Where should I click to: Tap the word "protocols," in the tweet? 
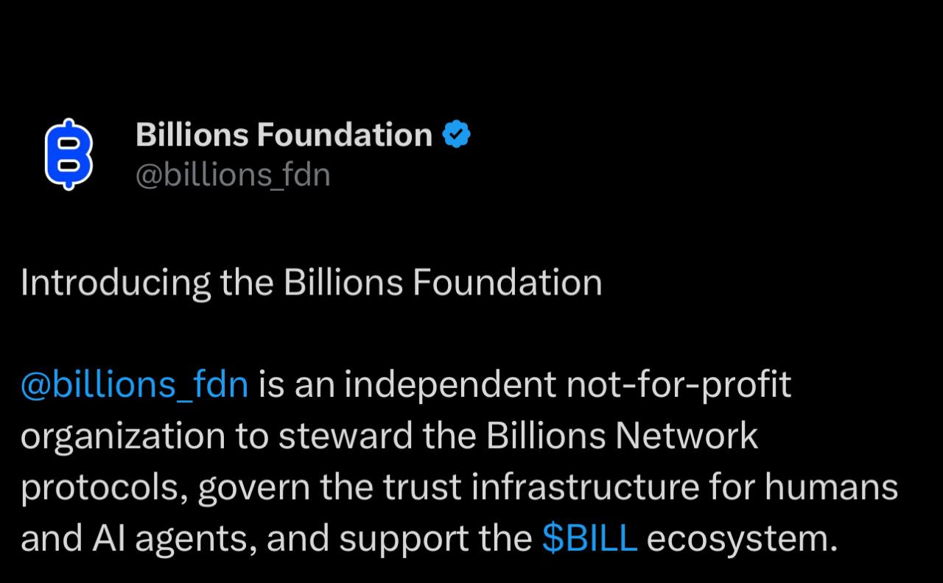pyautogui.click(x=103, y=487)
